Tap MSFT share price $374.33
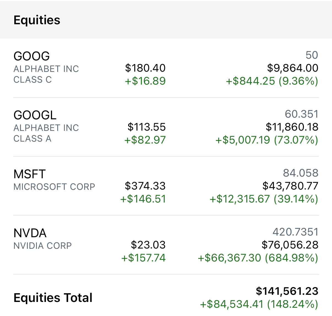 [x=145, y=186]
